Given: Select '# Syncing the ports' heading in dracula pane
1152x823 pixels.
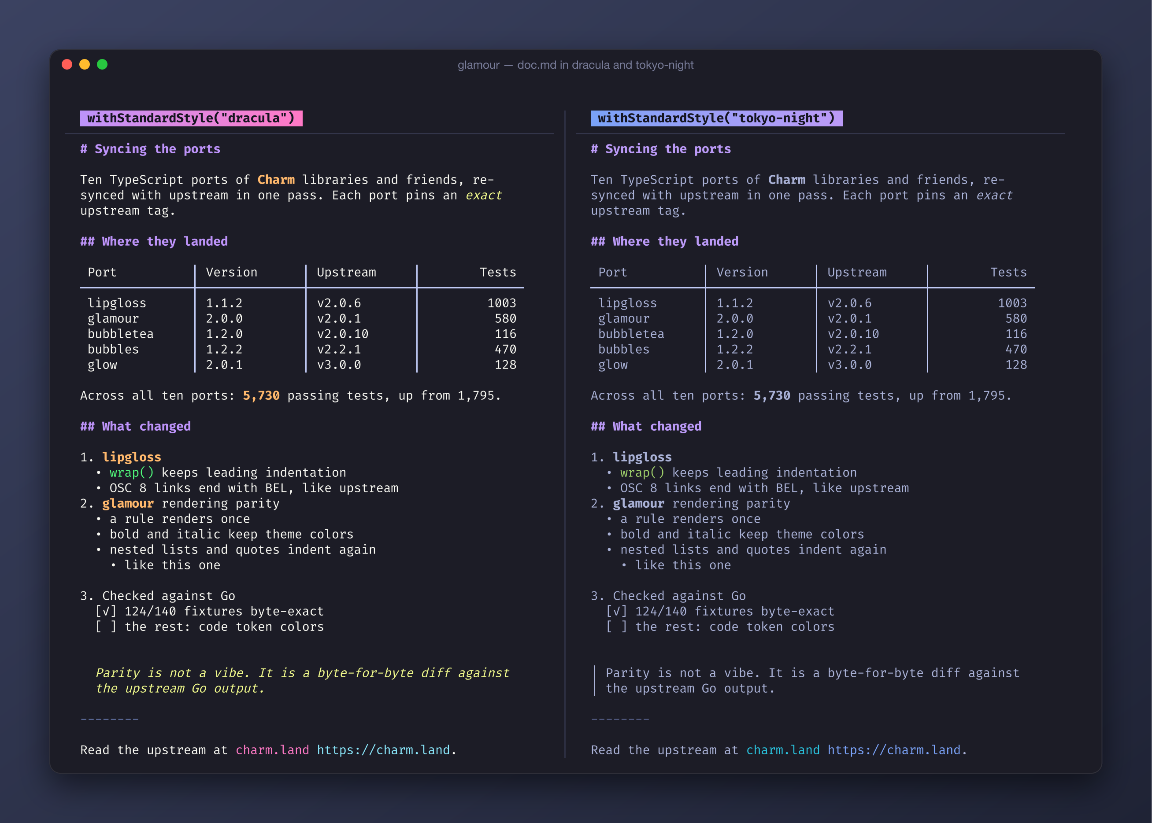Looking at the screenshot, I should 150,149.
